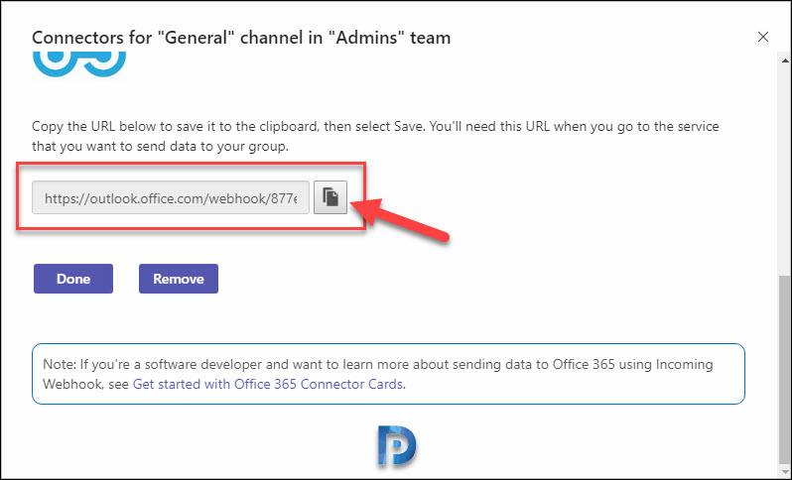This screenshot has height=480, width=792.
Task: Open Get started with Office 365 Connector Cards link
Action: tap(268, 384)
